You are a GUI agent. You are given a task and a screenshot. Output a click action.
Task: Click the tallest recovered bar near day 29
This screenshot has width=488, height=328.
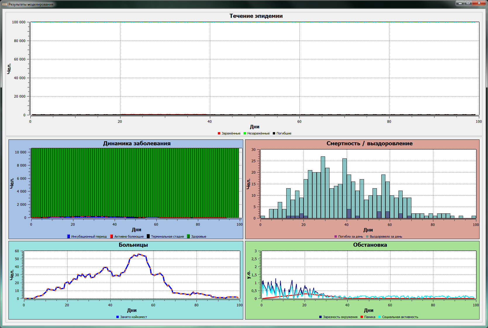tap(323, 187)
